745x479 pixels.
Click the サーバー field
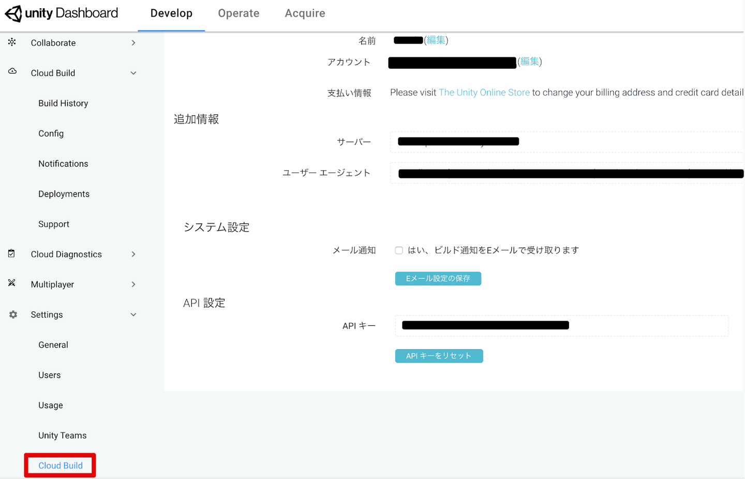567,142
